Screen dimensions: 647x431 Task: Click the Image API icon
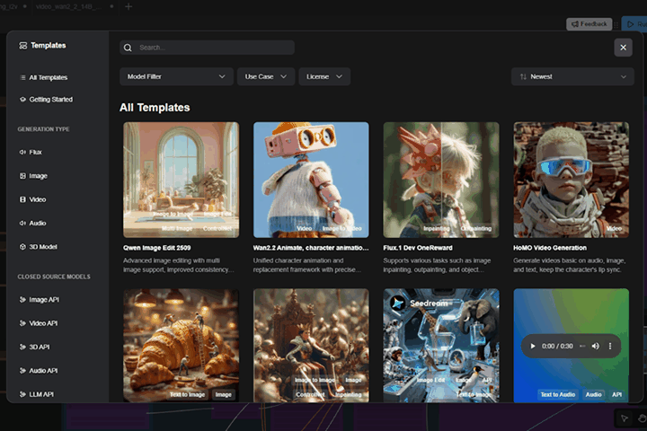tap(22, 299)
